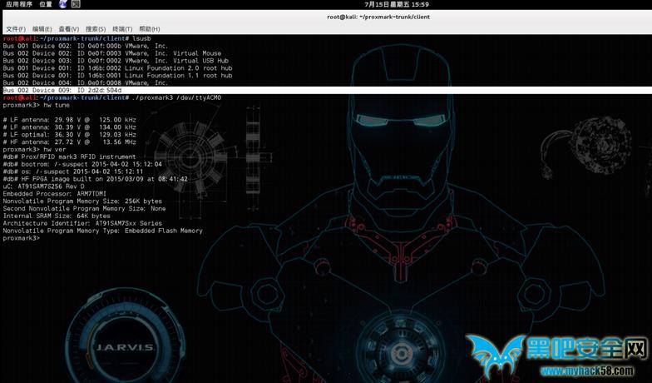Open the Iceweasel browser launcher icon
This screenshot has height=383, width=652.
(x=63, y=4)
